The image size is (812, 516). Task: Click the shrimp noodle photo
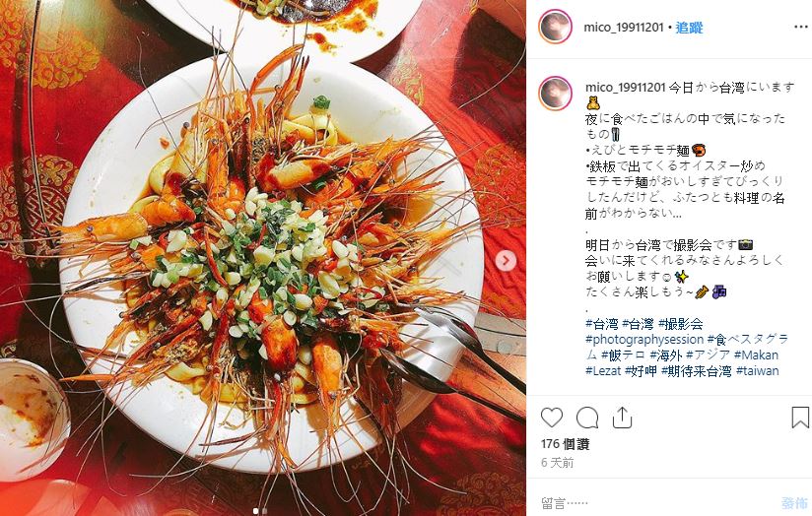[x=263, y=258]
